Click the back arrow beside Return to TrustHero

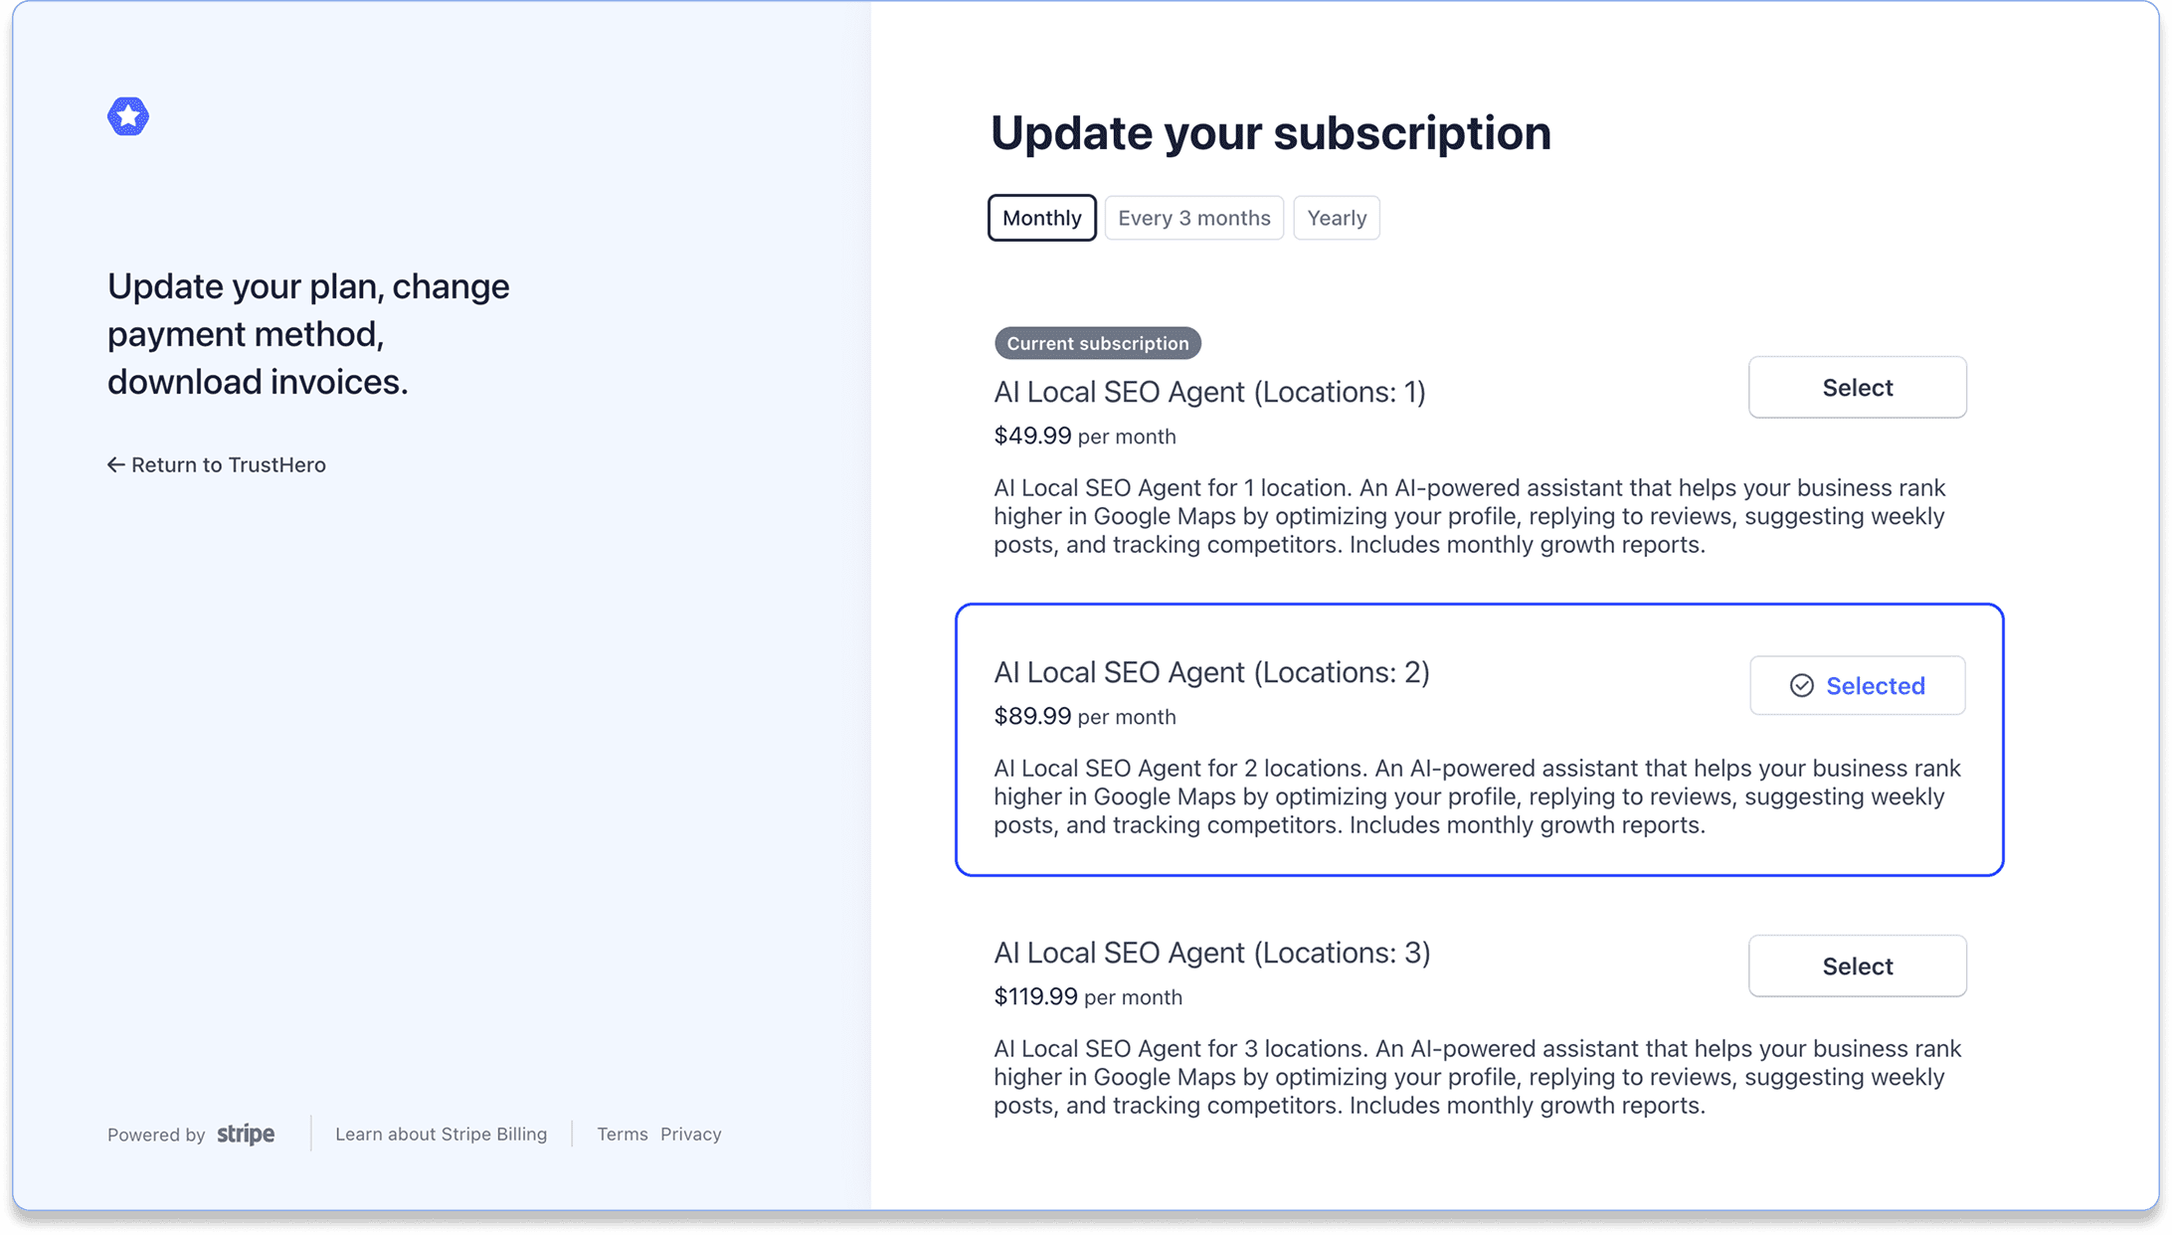[x=115, y=464]
